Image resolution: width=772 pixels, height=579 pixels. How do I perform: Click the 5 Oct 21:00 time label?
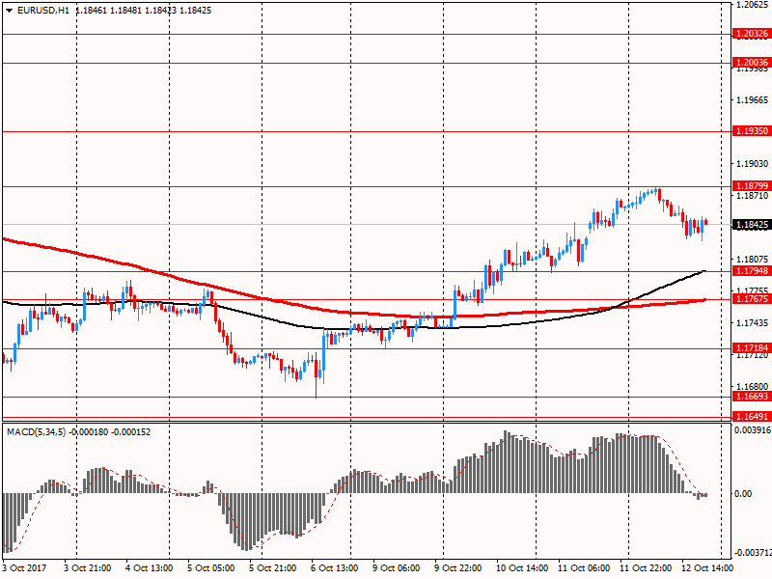coord(273,568)
